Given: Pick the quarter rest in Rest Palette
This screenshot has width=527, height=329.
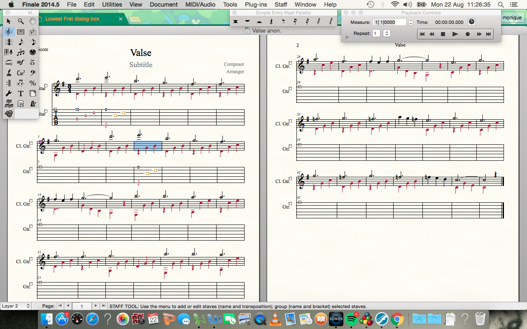Looking at the screenshot, I should coord(271,21).
